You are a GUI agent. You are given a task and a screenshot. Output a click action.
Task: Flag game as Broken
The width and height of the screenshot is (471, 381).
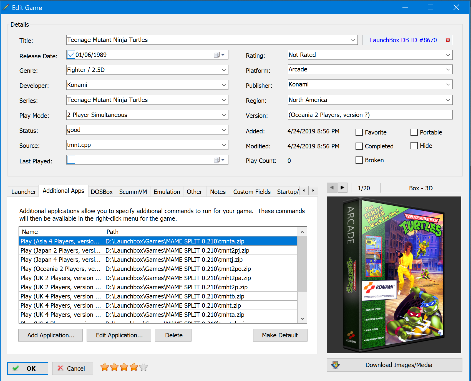[x=359, y=160]
